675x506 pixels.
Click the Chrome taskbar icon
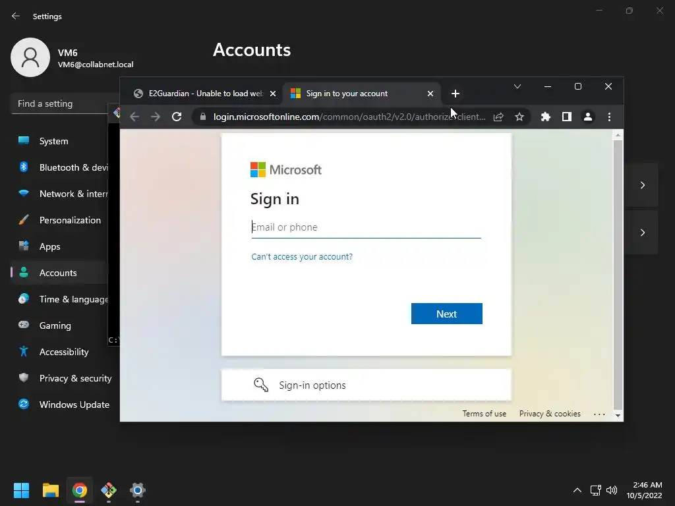[80, 490]
